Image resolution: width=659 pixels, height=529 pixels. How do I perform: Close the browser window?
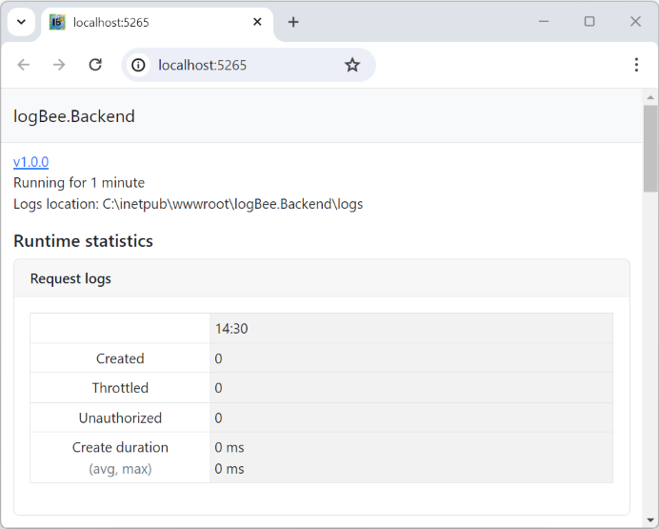tap(635, 21)
